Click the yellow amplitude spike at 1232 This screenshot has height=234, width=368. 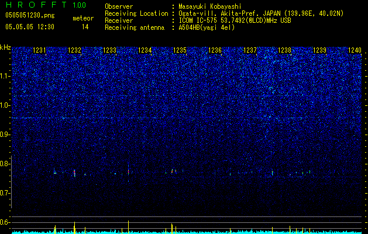click(x=74, y=228)
